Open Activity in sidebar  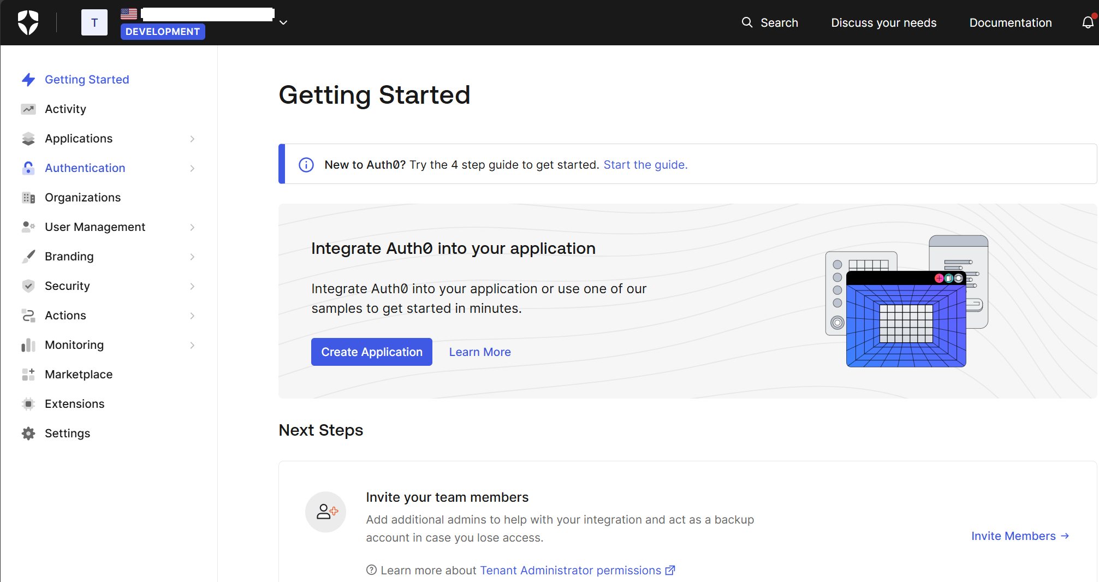[66, 109]
